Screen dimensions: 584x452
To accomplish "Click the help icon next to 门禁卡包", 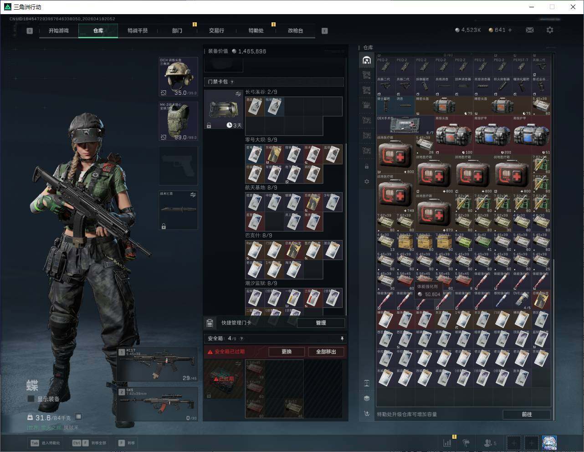I will coord(232,82).
